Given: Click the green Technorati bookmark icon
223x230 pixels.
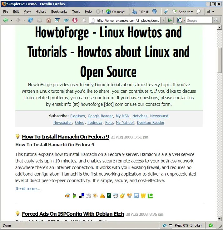Looking at the screenshot, I should (150, 196).
